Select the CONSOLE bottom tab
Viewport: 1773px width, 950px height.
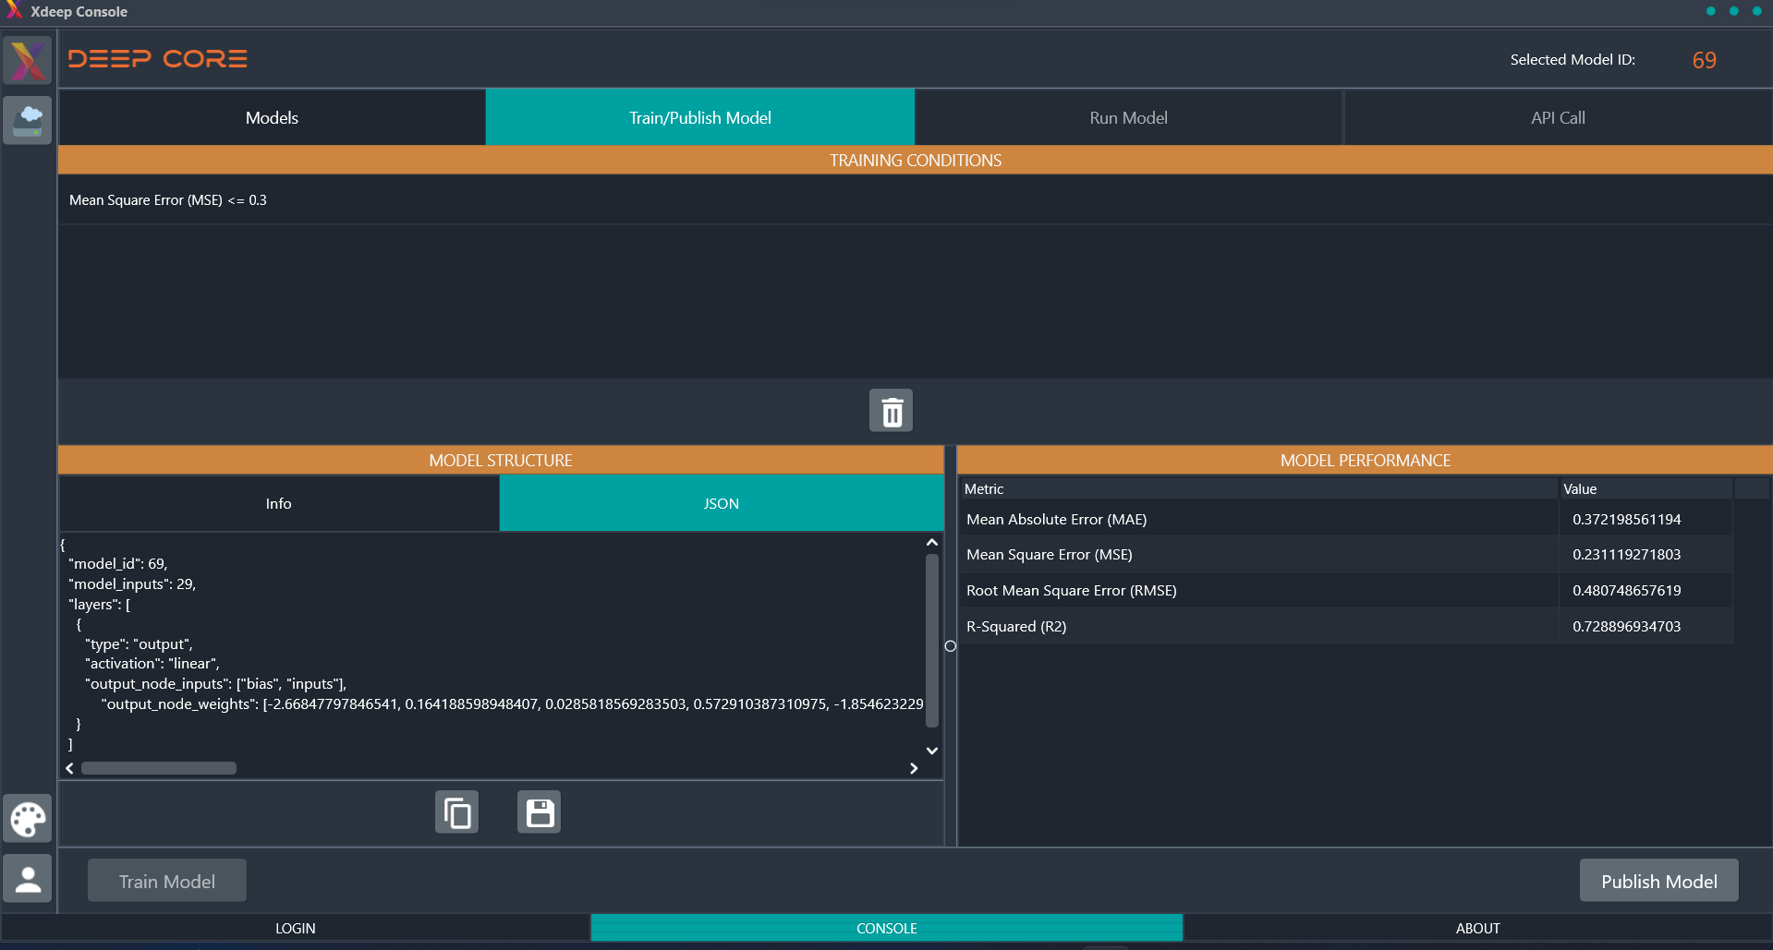point(887,928)
